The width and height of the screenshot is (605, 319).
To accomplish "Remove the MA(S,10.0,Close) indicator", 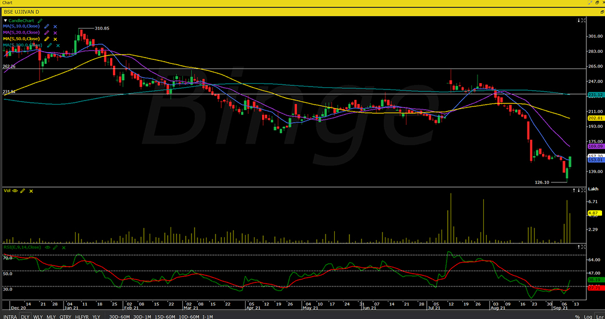I will coord(55,27).
